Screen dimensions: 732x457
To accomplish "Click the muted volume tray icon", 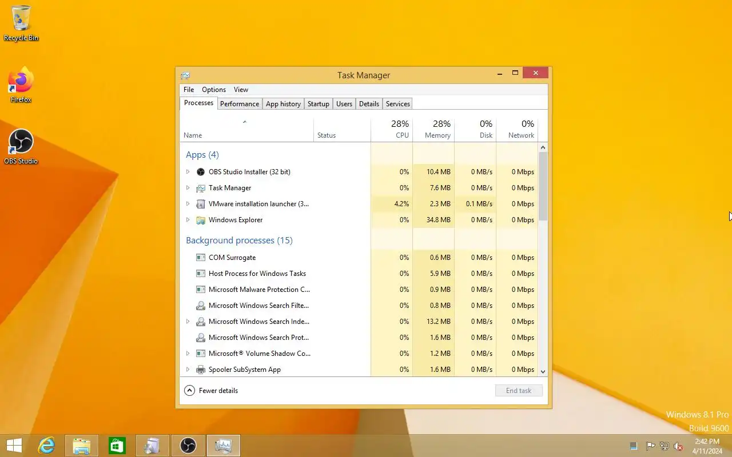I will coord(678,446).
